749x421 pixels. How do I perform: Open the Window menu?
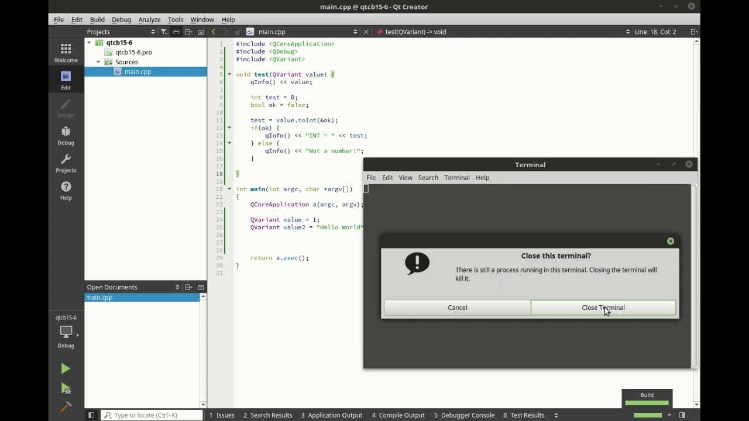pos(202,19)
